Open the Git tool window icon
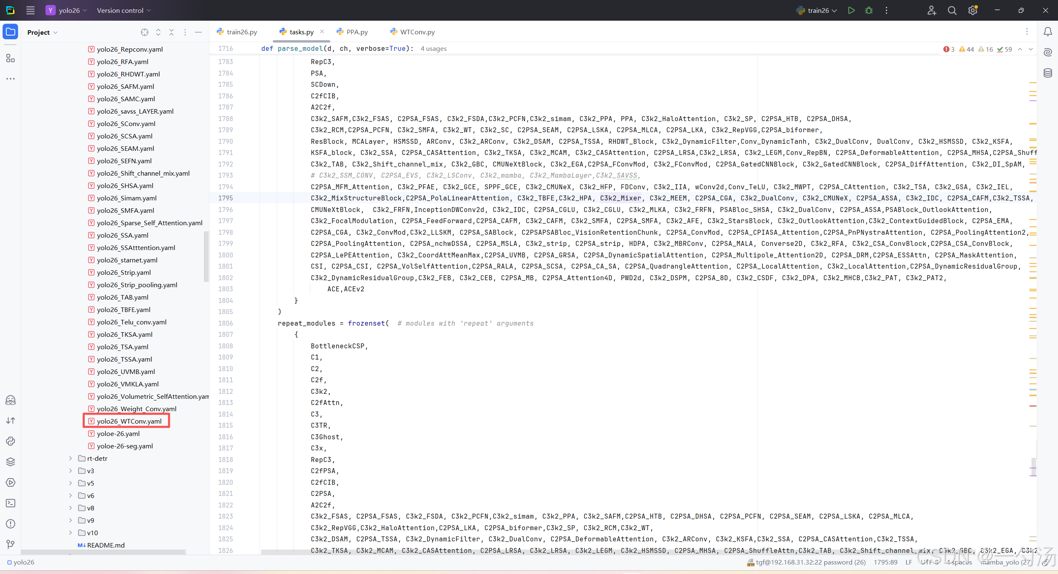This screenshot has height=574, width=1058. pos(10,544)
